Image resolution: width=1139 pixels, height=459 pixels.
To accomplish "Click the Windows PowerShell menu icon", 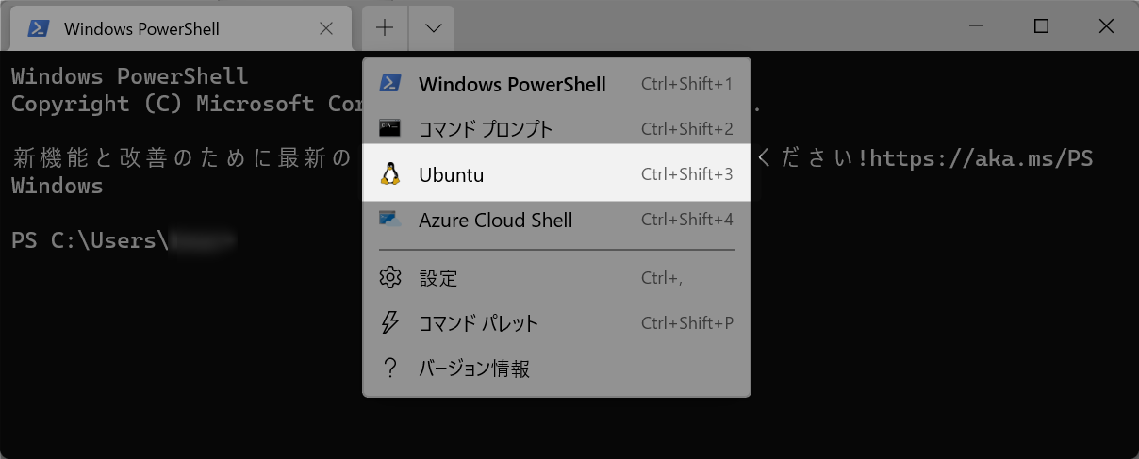I will [390, 84].
